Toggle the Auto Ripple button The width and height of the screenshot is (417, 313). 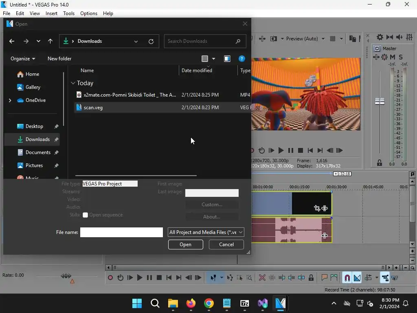(x=368, y=278)
